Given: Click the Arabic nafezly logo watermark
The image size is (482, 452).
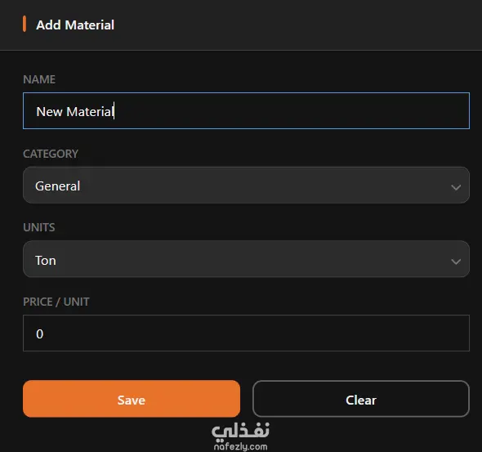Looking at the screenshot, I should pos(240,430).
